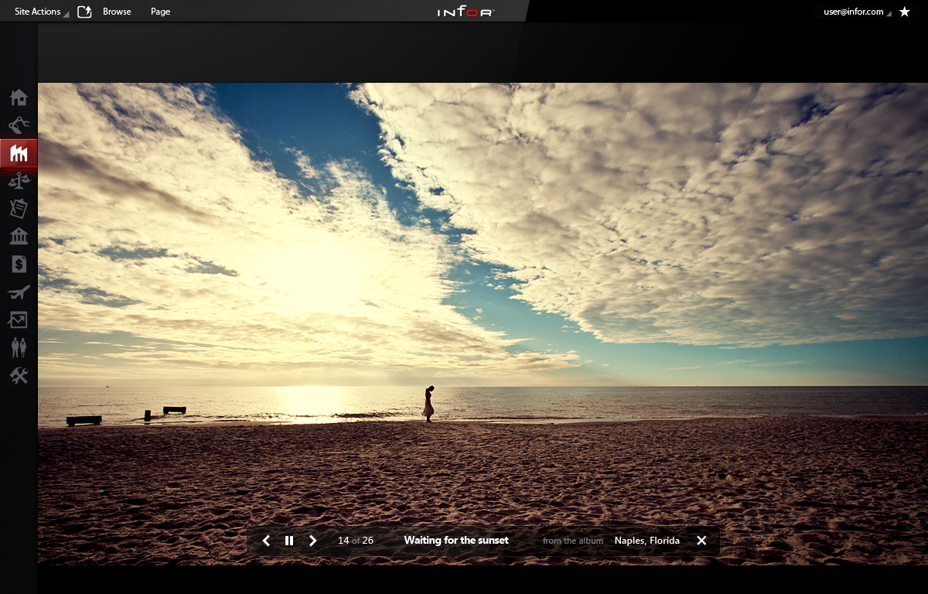The width and height of the screenshot is (928, 594).
Task: Click the Infor logo
Action: (x=465, y=12)
